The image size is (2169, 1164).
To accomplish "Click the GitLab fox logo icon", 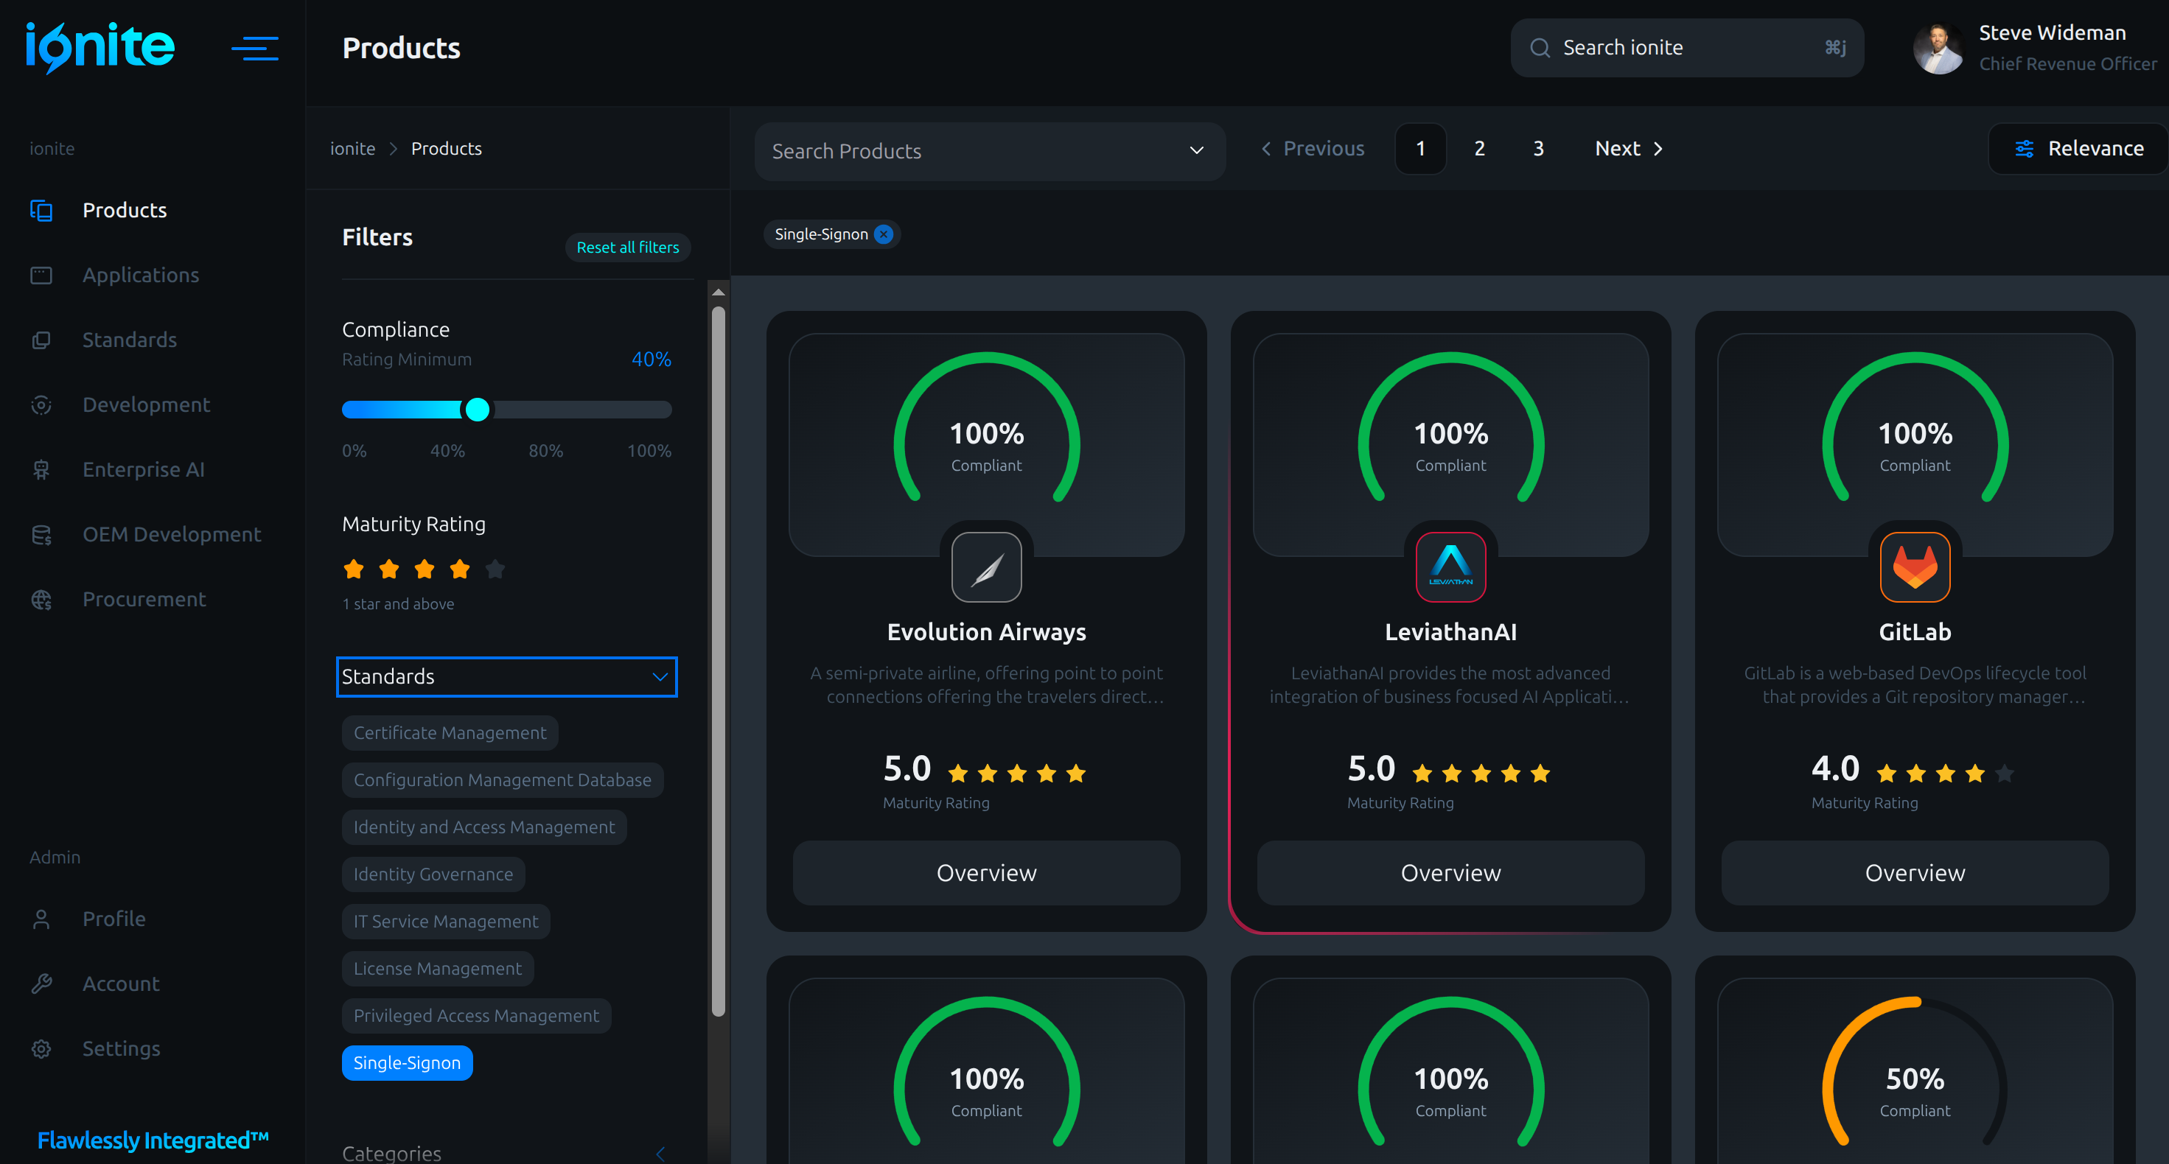I will pos(1915,567).
